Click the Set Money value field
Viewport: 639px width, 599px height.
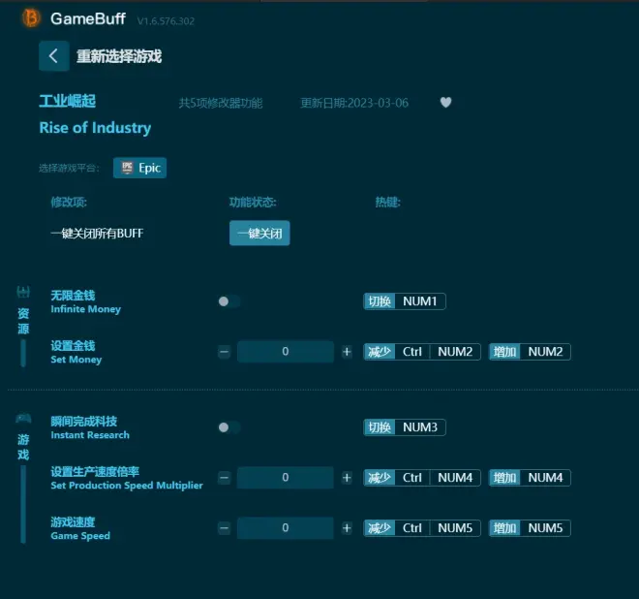286,352
